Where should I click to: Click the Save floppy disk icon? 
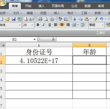tap(14, 19)
